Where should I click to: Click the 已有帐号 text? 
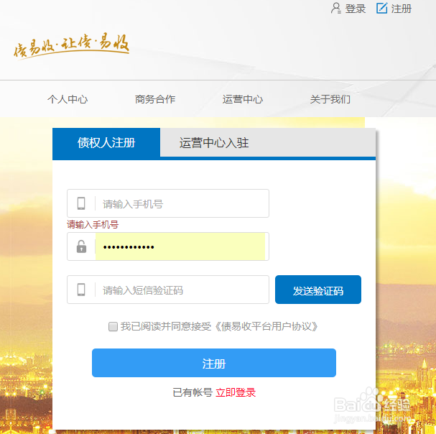pos(193,392)
